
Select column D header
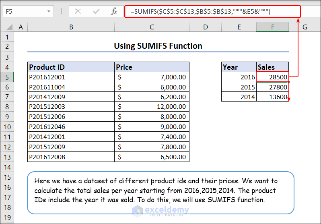tap(205, 27)
